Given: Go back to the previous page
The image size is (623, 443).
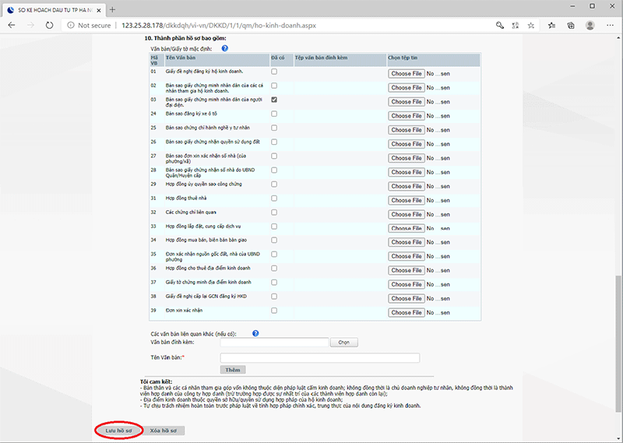Looking at the screenshot, I should tap(12, 26).
